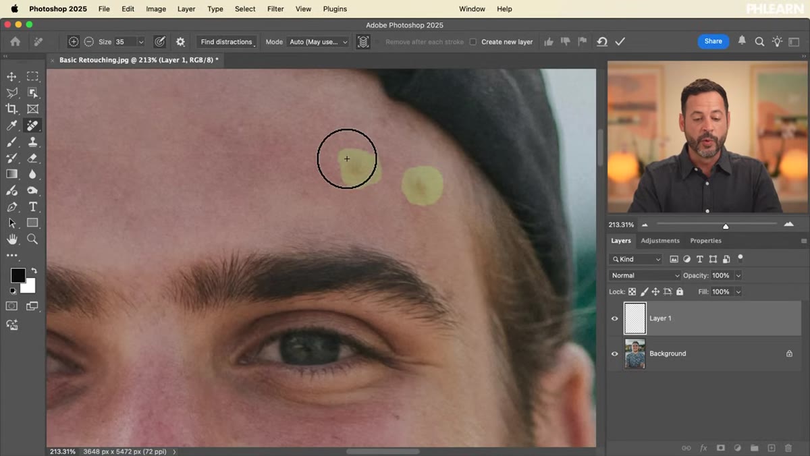The width and height of the screenshot is (810, 456).
Task: Click the add layer mask icon
Action: click(720, 448)
